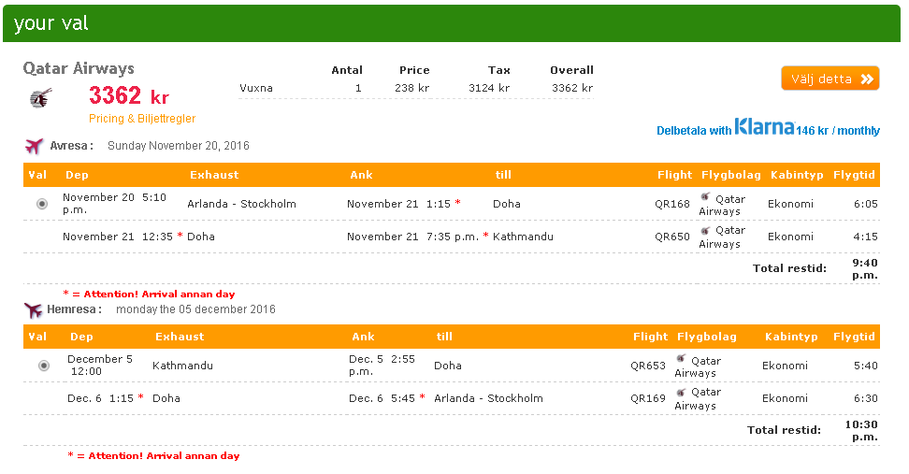Click Arlanda - Stockholm in the outbound table
The image size is (909, 474).
pyautogui.click(x=241, y=204)
